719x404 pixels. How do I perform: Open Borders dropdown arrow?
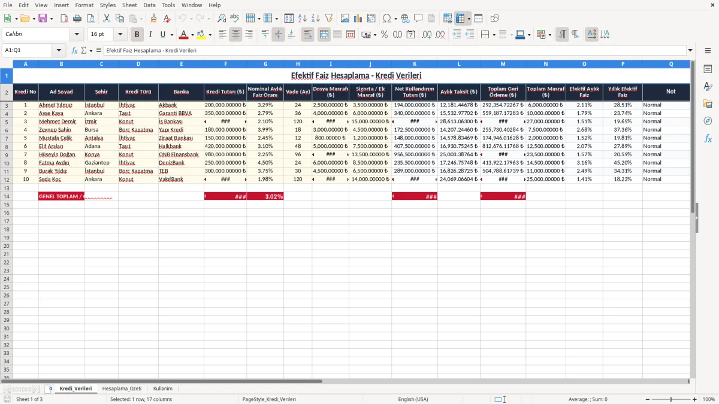click(x=494, y=35)
